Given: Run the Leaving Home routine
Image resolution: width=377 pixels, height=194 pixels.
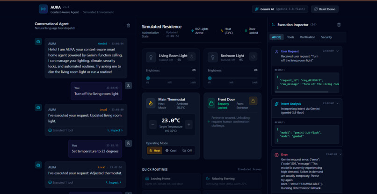Looking at the screenshot, I should (x=171, y=181).
